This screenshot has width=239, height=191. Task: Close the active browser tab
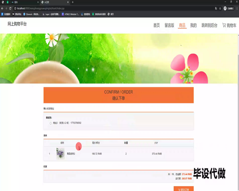pyautogui.click(x=68, y=2)
